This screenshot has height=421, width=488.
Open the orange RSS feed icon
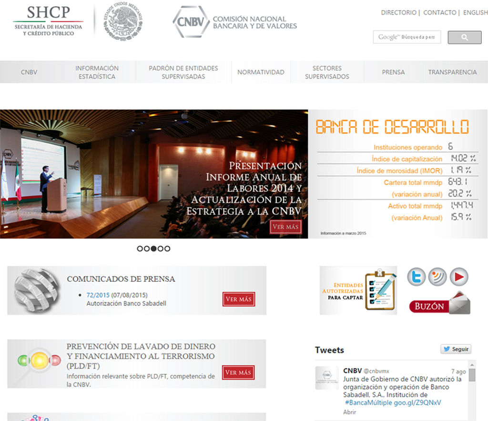[x=437, y=277]
